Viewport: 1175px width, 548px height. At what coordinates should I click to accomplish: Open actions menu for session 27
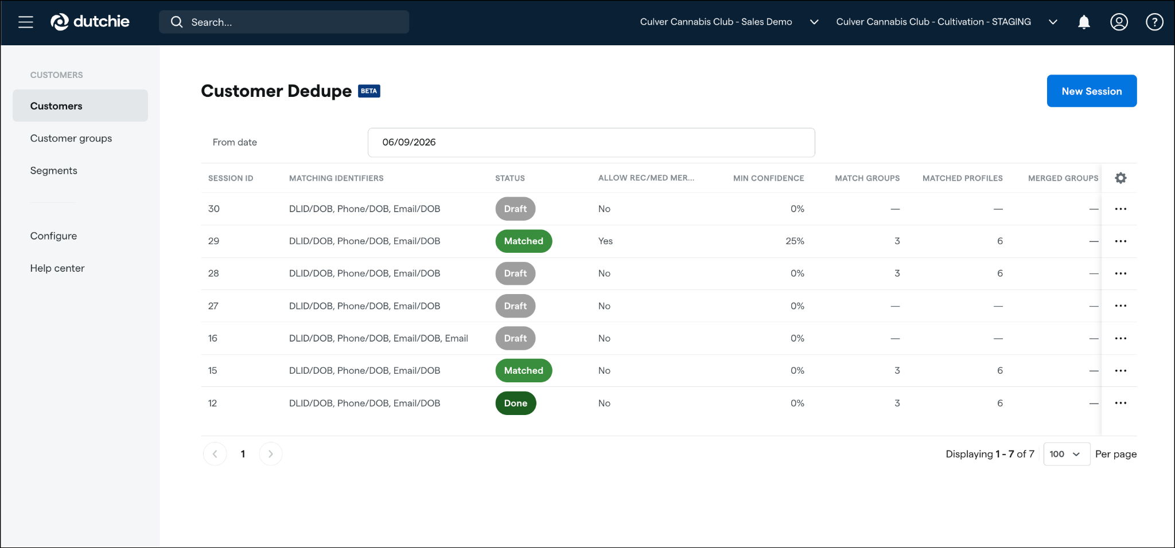1120,306
